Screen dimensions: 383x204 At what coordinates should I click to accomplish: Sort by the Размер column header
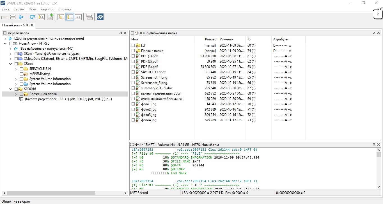pos(206,39)
